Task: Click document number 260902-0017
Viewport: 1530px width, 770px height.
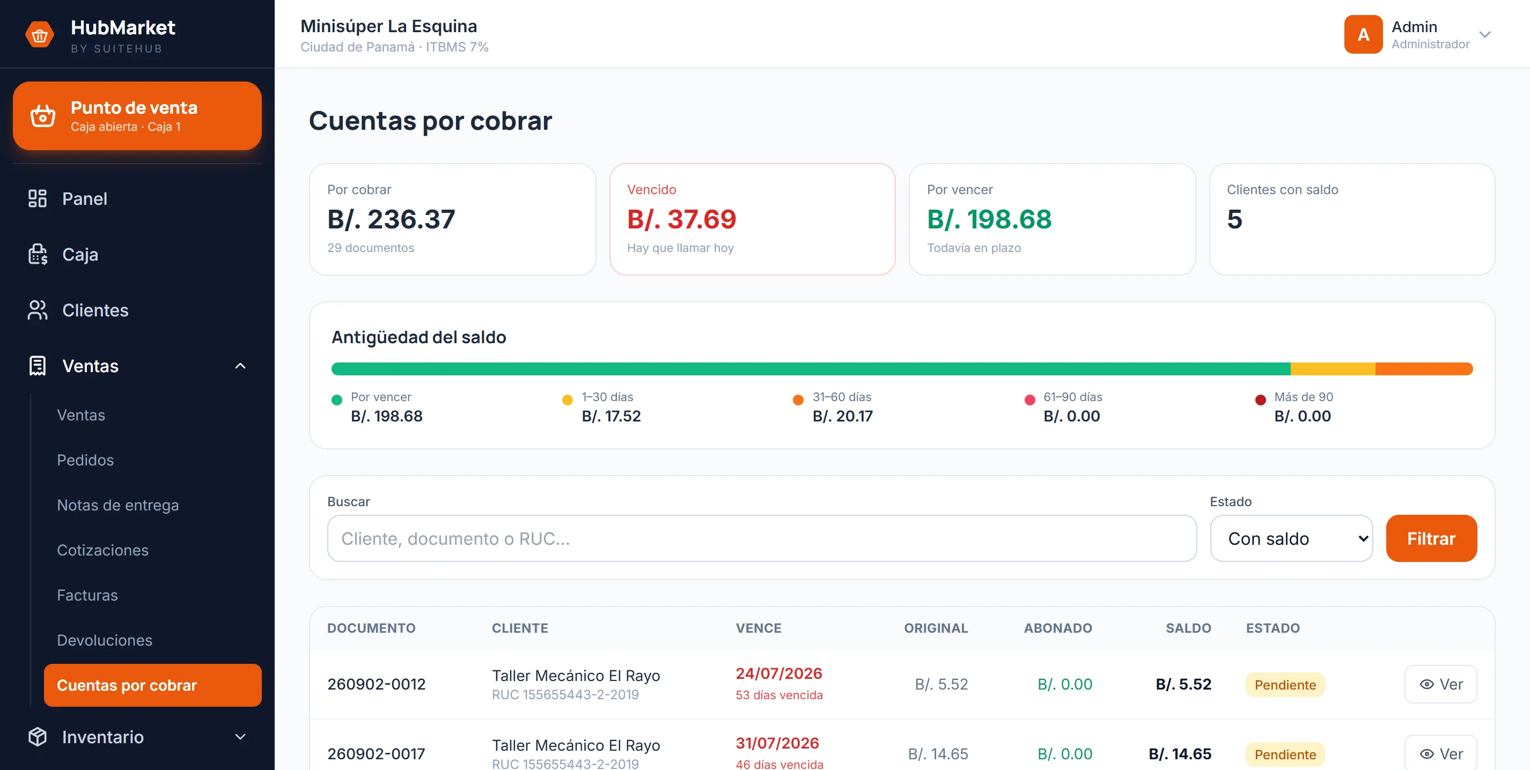Action: pos(377,754)
